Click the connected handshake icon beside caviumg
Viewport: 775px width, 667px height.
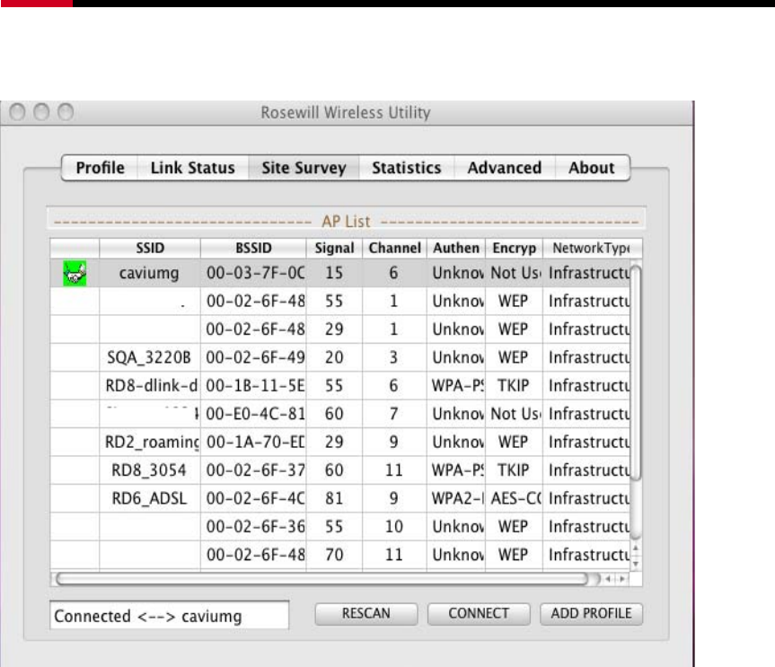(75, 273)
